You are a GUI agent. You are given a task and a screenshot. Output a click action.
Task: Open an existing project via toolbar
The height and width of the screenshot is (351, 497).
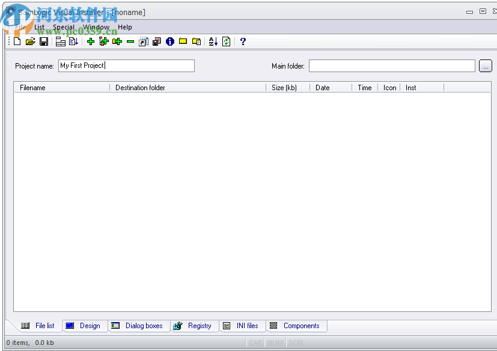click(31, 41)
